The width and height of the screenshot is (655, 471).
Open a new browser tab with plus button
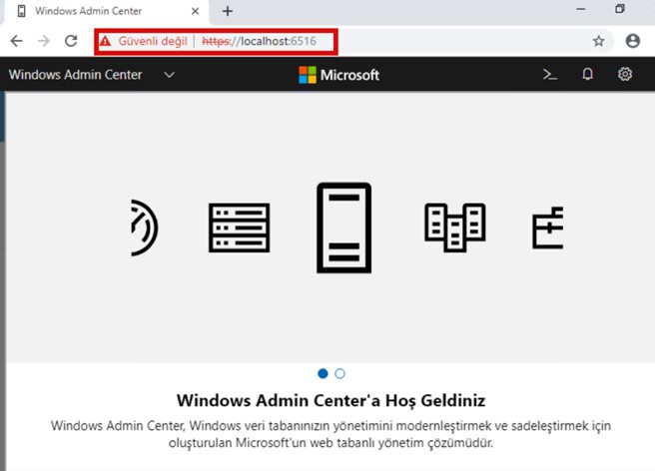[228, 11]
